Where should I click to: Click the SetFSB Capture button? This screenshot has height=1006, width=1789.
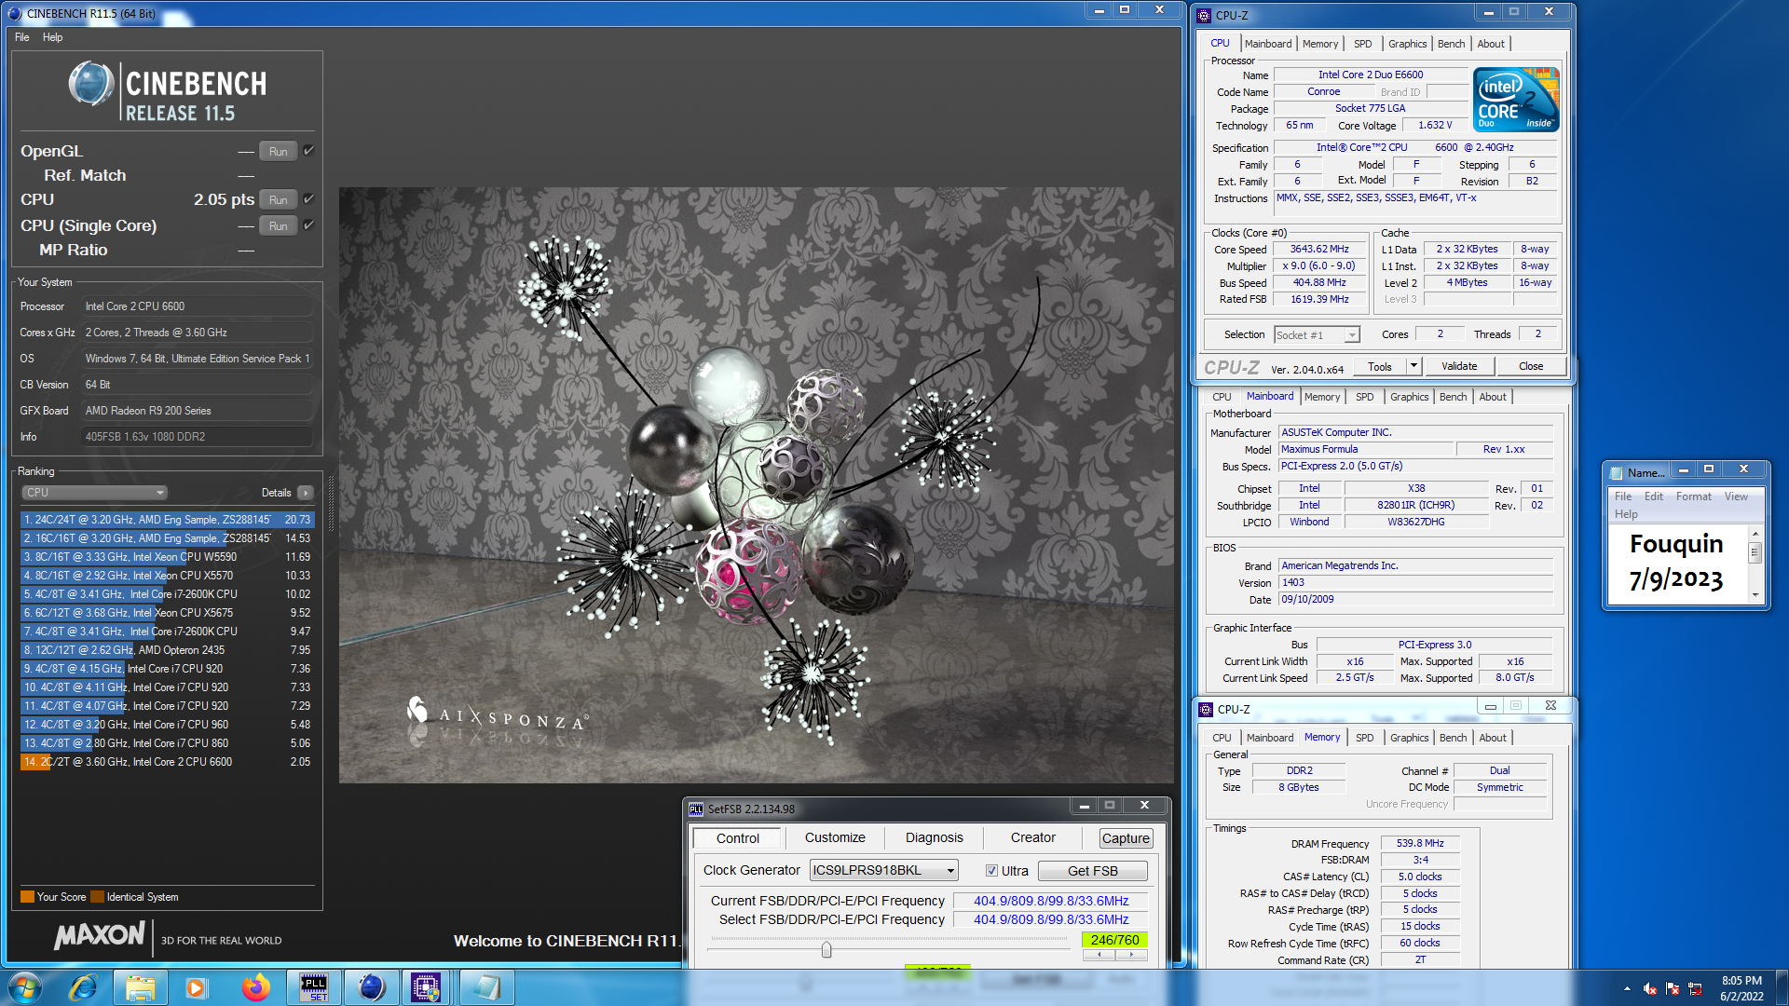point(1126,838)
